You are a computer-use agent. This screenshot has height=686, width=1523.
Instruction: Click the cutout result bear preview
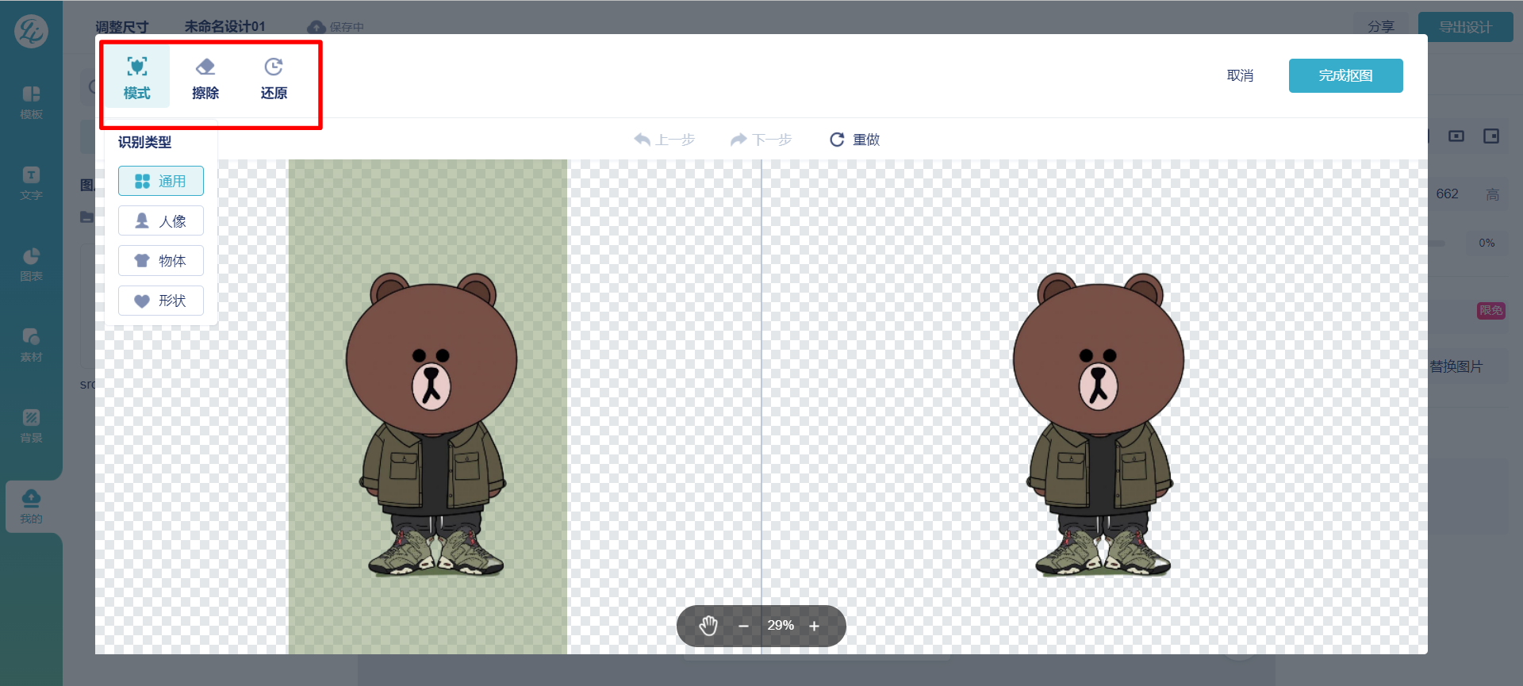click(1099, 424)
